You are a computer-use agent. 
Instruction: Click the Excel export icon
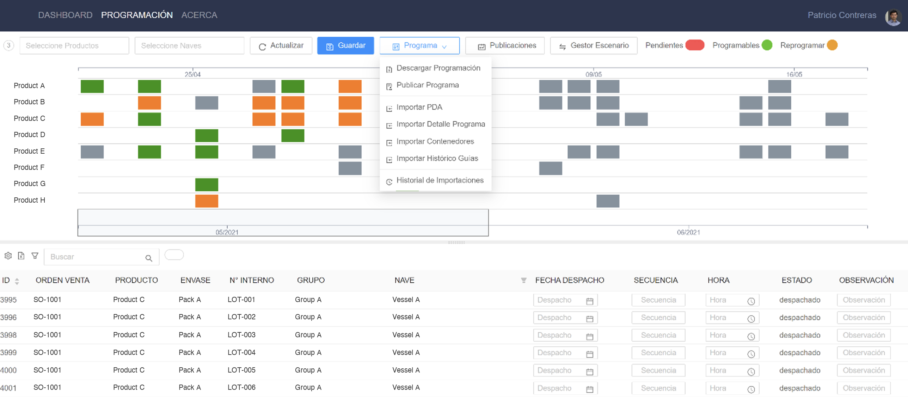pyautogui.click(x=21, y=256)
